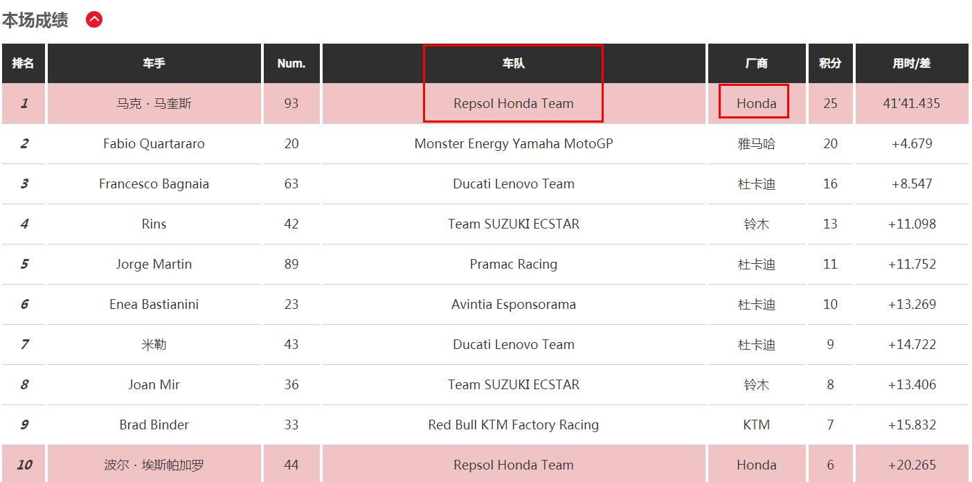Select rider Francesco Bagnaia
Screen dimensions: 972x482
154,184
